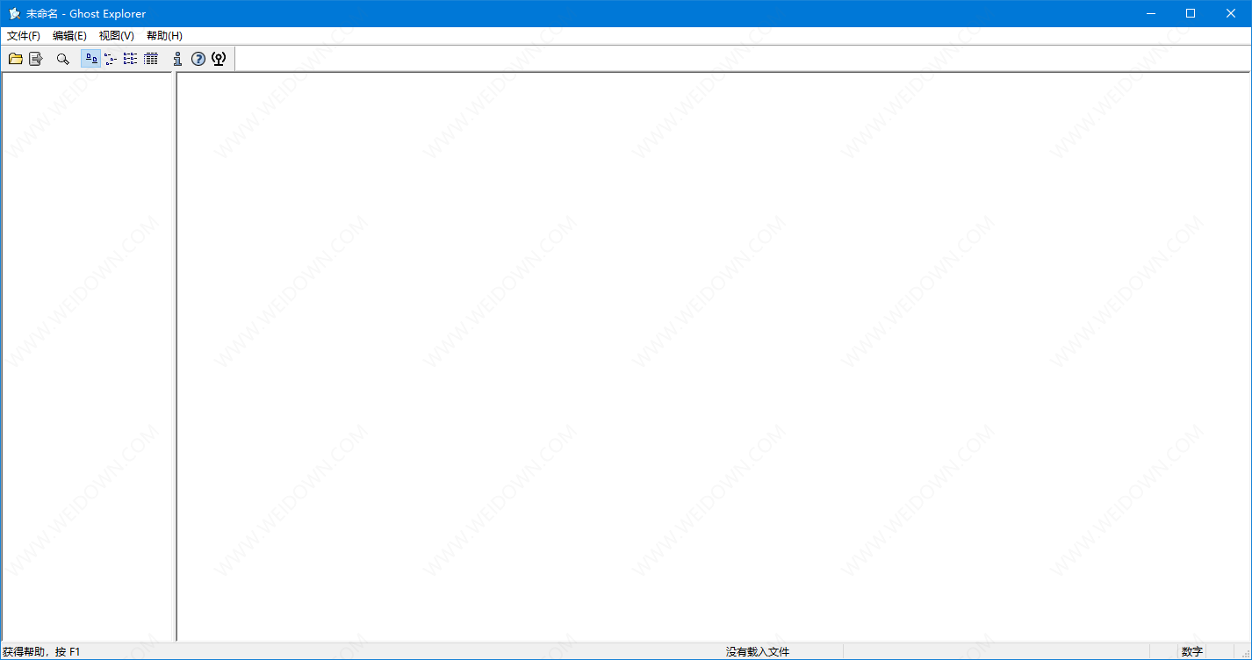The image size is (1252, 660).
Task: Click the empty left tree pane
Action: click(87, 355)
